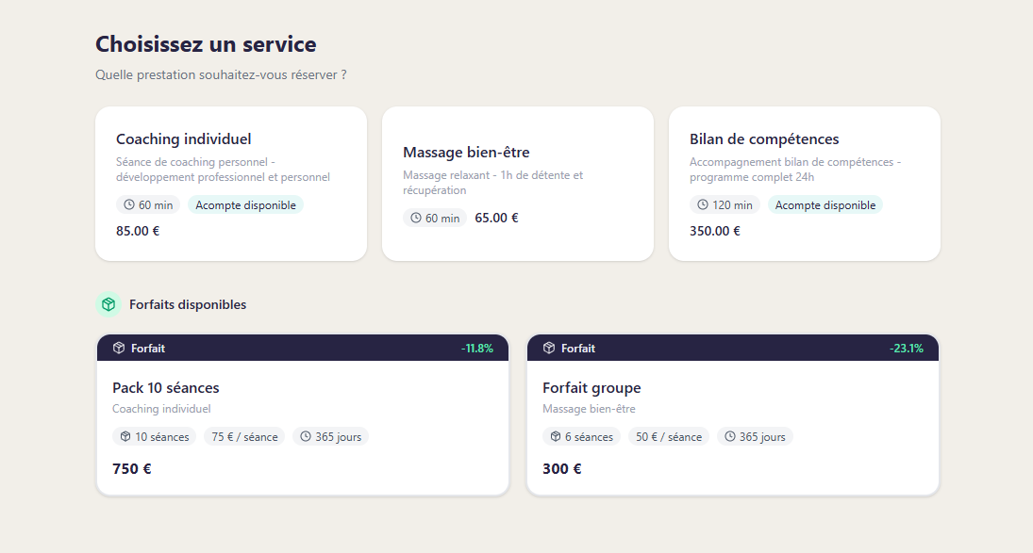Screen dimensions: 1033x553
Task: Click the clock icon on Bilan de compétences
Action: [x=703, y=204]
